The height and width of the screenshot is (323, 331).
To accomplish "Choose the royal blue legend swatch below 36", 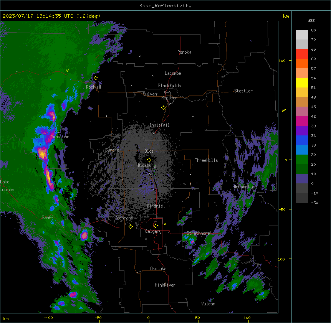I will pos(302,140).
